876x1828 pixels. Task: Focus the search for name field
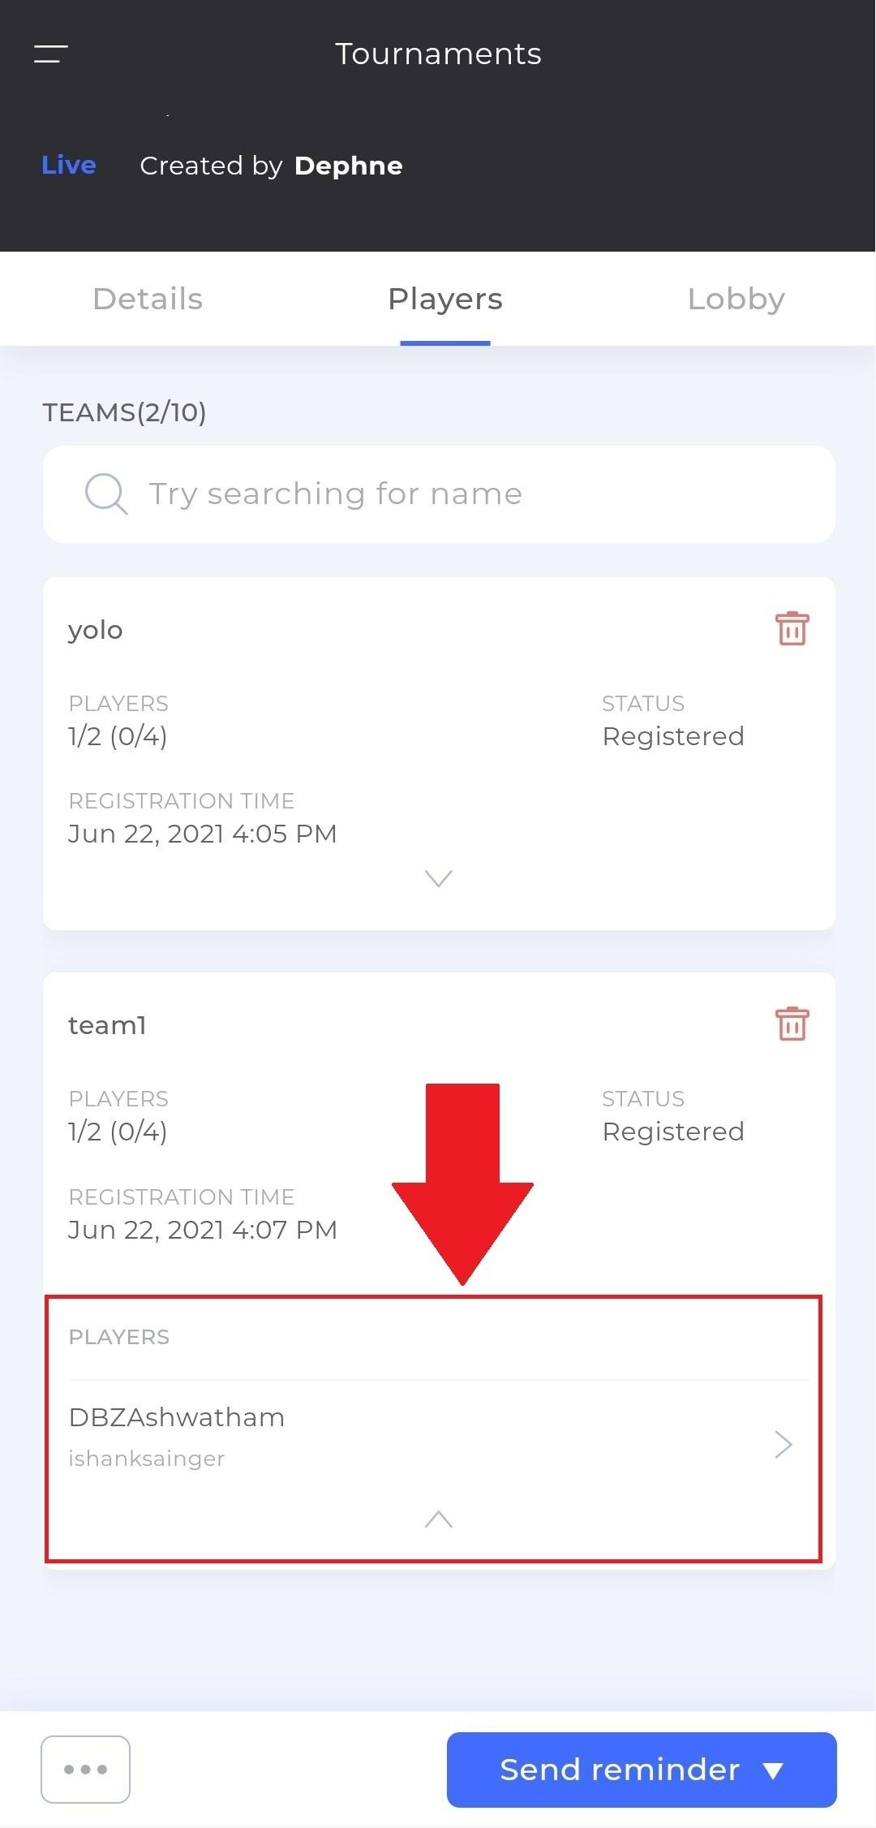point(439,494)
